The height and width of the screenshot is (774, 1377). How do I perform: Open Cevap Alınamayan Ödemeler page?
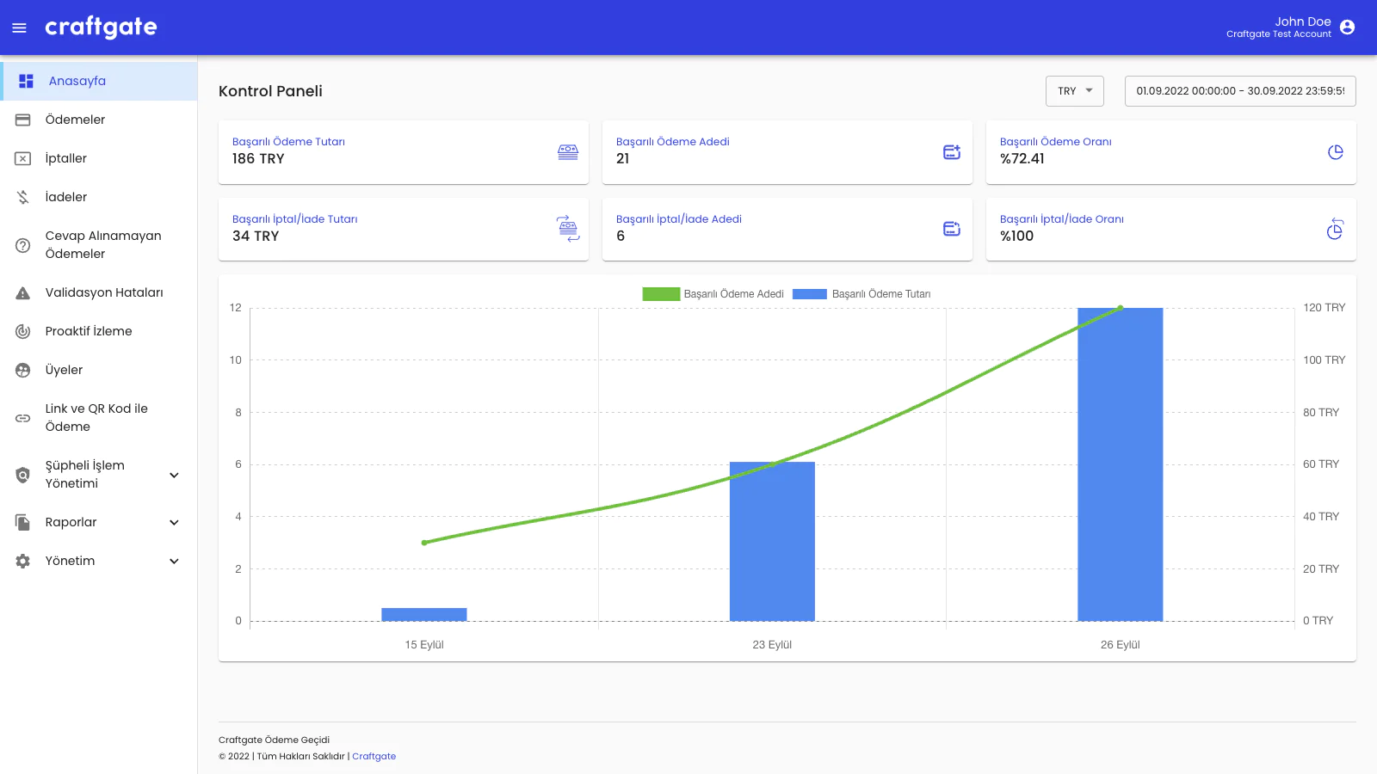point(103,245)
